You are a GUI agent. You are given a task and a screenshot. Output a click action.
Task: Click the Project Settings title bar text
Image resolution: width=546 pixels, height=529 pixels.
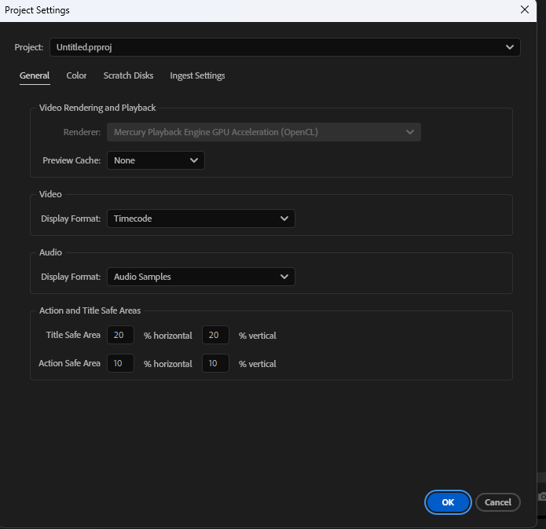click(37, 10)
